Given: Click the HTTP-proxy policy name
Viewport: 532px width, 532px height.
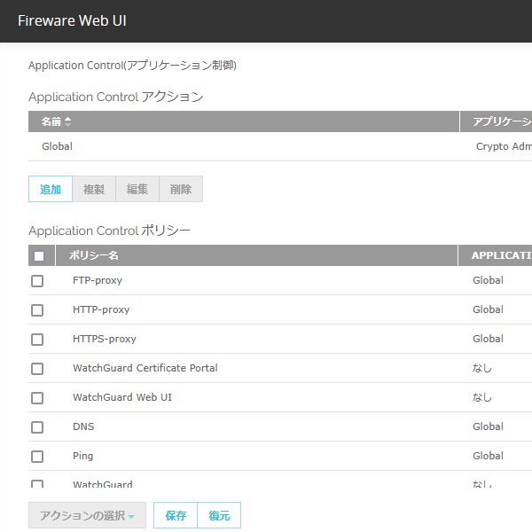Looking at the screenshot, I should 101,309.
